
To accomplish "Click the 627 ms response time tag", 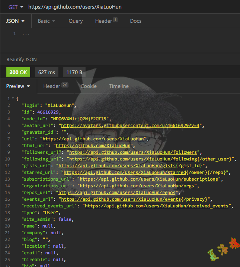I will [47, 72].
